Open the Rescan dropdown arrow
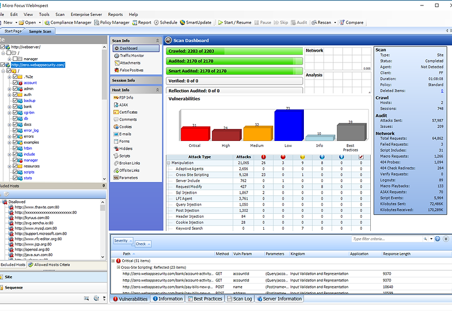Screen dimensions: 452x311 tap(335, 22)
